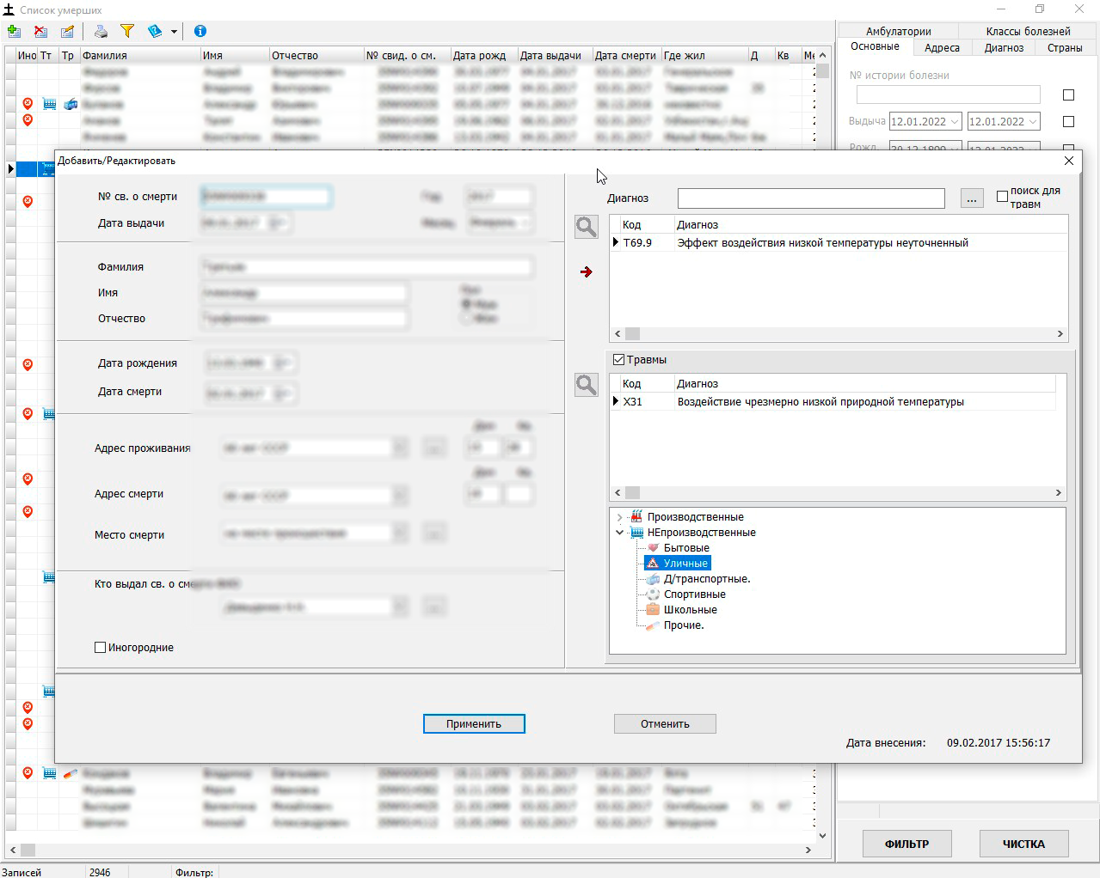Close the Добавить/Редактировать dialog
The image size is (1100, 878).
pyautogui.click(x=1069, y=161)
